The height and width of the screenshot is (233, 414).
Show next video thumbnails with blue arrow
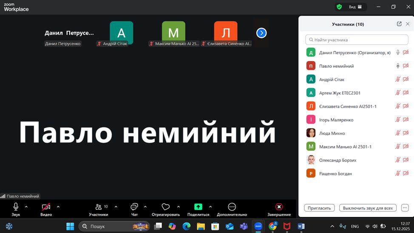[261, 33]
